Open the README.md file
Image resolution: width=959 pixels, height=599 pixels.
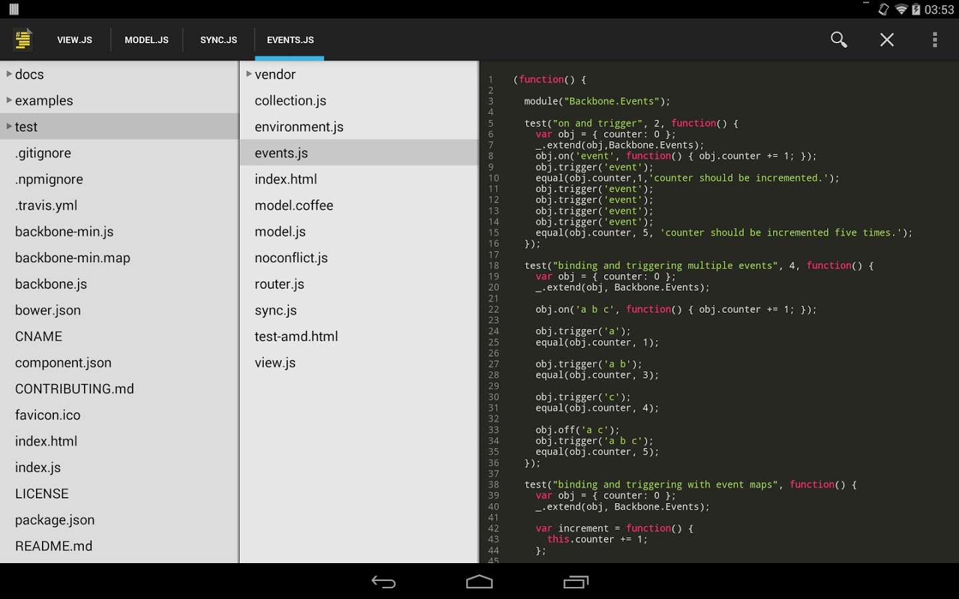point(54,546)
